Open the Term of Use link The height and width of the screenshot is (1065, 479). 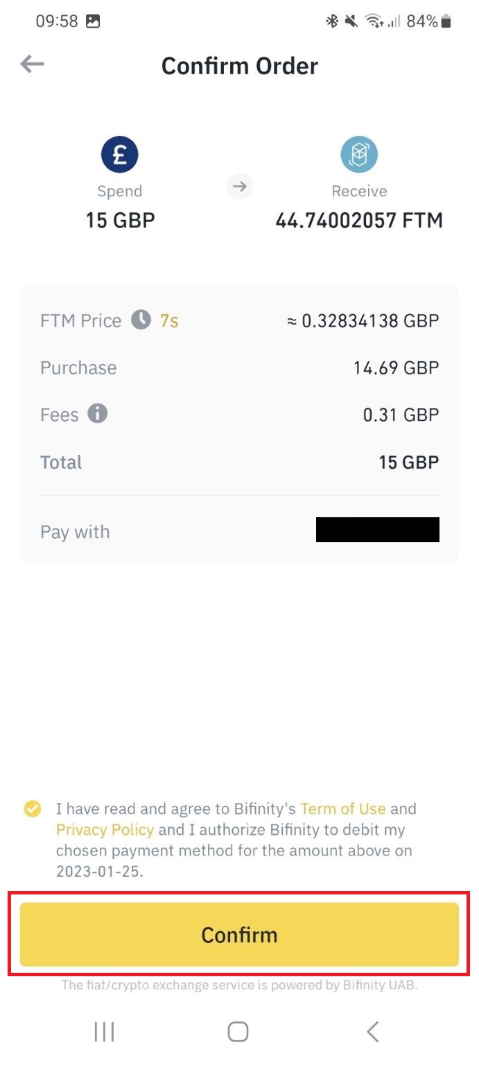[342, 808]
